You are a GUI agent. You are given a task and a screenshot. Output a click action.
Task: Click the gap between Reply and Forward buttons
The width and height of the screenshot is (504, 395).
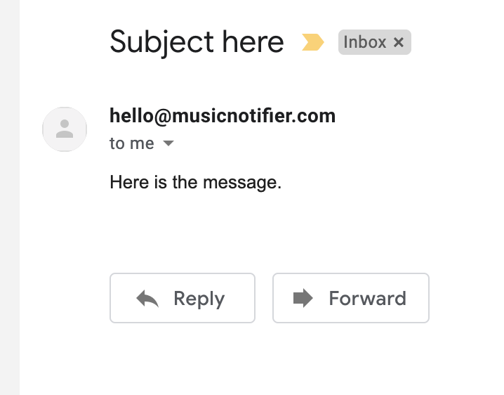[264, 298]
